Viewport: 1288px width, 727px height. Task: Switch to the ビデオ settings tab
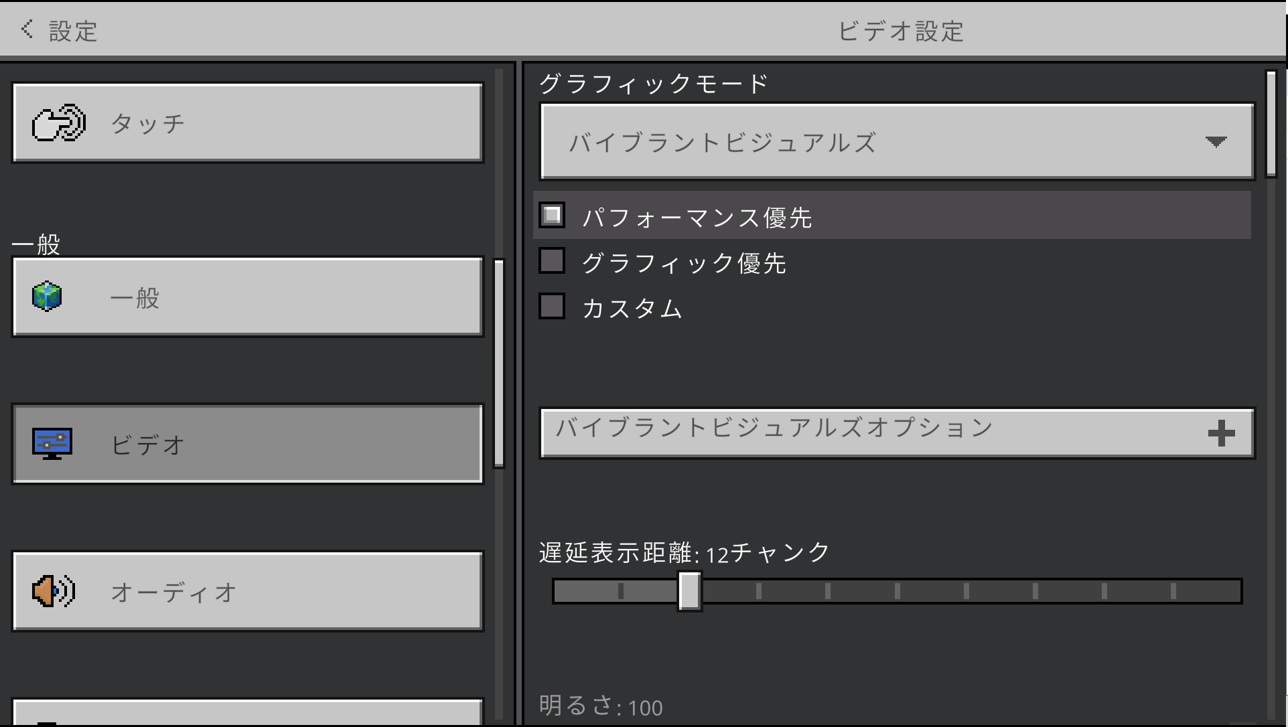pyautogui.click(x=248, y=442)
